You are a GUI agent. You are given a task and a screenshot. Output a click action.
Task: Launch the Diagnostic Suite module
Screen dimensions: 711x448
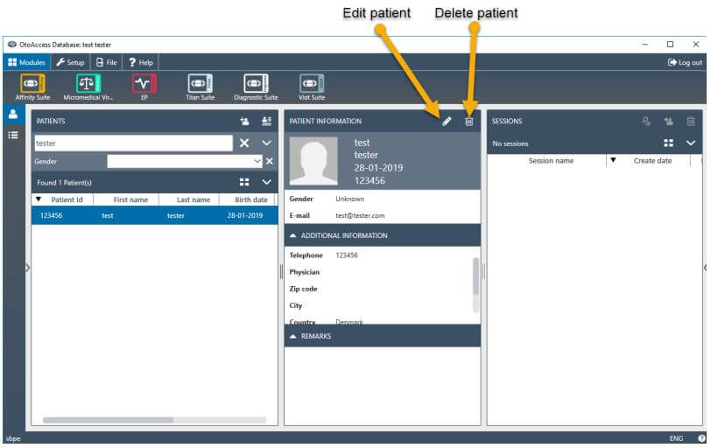(256, 87)
